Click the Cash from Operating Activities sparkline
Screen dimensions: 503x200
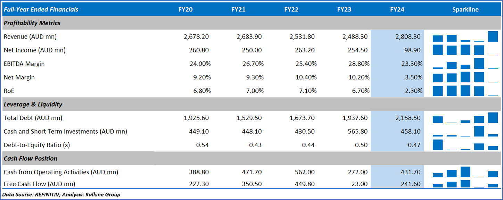(465, 172)
